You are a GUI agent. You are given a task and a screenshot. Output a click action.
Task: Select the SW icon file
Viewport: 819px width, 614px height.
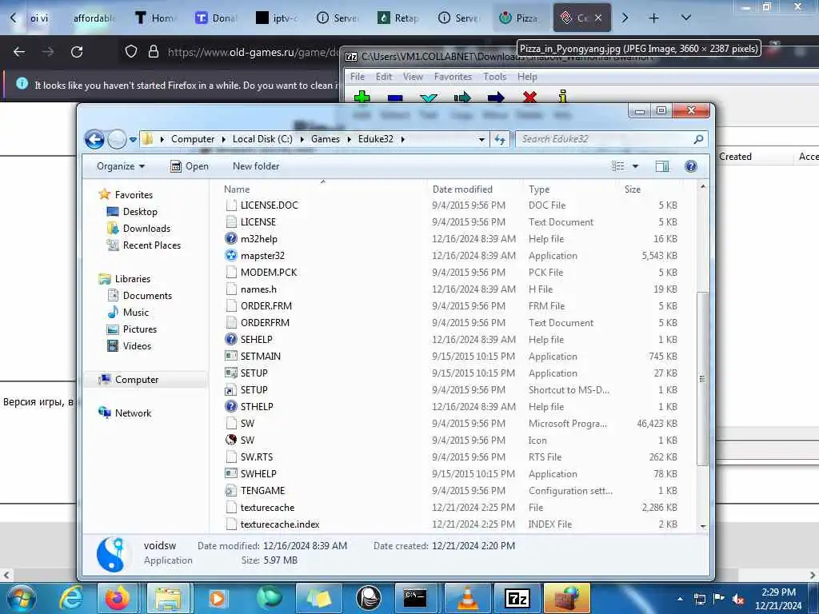point(231,441)
